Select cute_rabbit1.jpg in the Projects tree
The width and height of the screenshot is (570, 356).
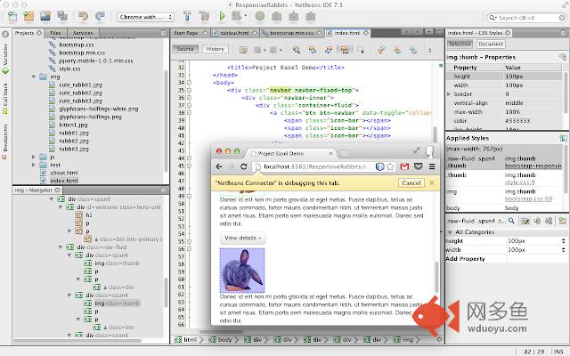click(x=80, y=85)
